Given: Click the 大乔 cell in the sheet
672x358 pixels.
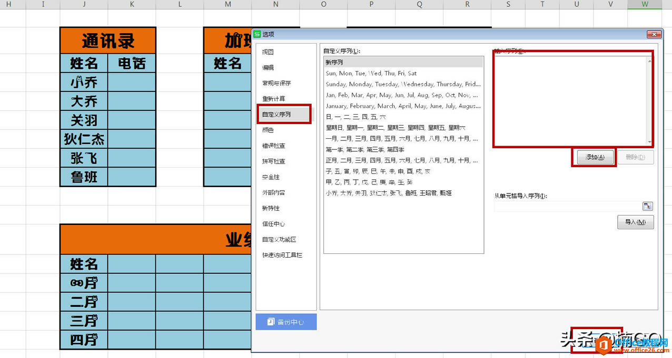Looking at the screenshot, I should pyautogui.click(x=84, y=101).
